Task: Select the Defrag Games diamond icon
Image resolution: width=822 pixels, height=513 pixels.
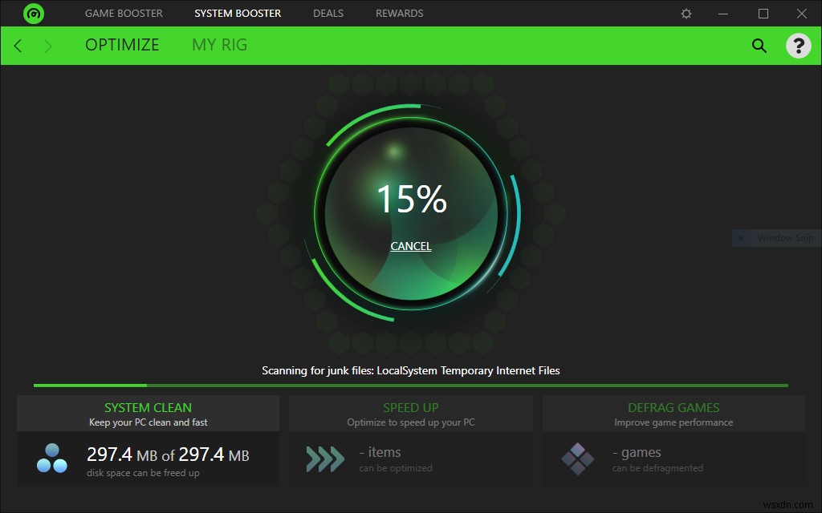Action: pyautogui.click(x=580, y=458)
